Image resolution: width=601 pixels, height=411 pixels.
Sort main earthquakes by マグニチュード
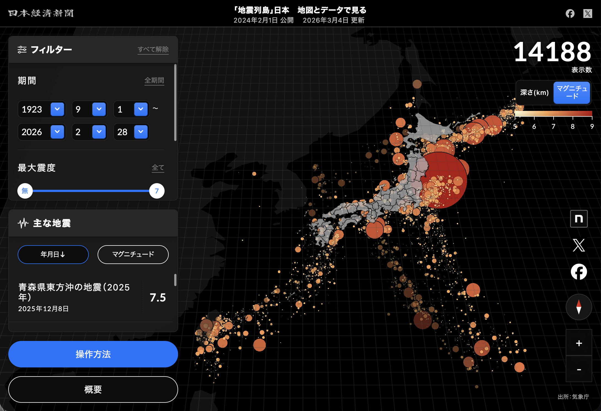click(x=133, y=254)
